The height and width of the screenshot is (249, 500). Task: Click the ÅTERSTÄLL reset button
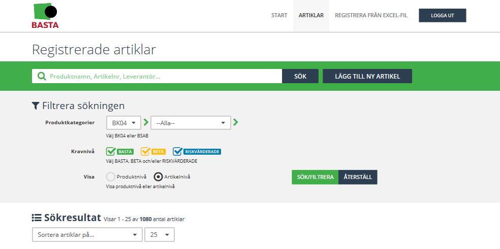(x=358, y=177)
